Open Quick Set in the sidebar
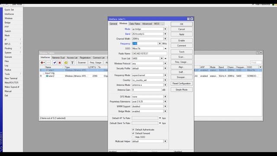Screen dimensions: 277x156 [9, 10]
